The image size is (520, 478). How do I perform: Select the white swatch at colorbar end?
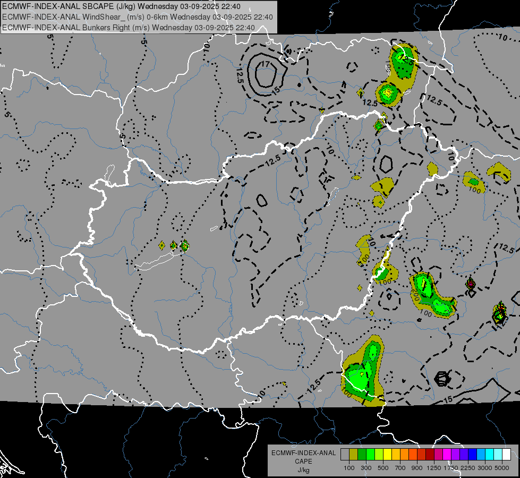[x=507, y=455]
